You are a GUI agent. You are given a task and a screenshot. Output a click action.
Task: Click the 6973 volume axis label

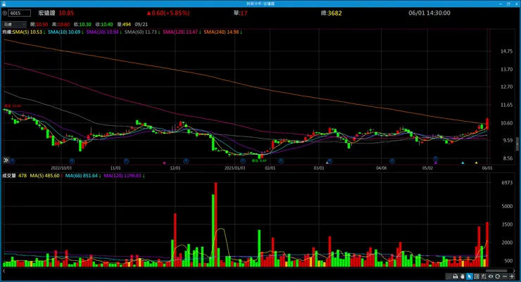coord(507,183)
